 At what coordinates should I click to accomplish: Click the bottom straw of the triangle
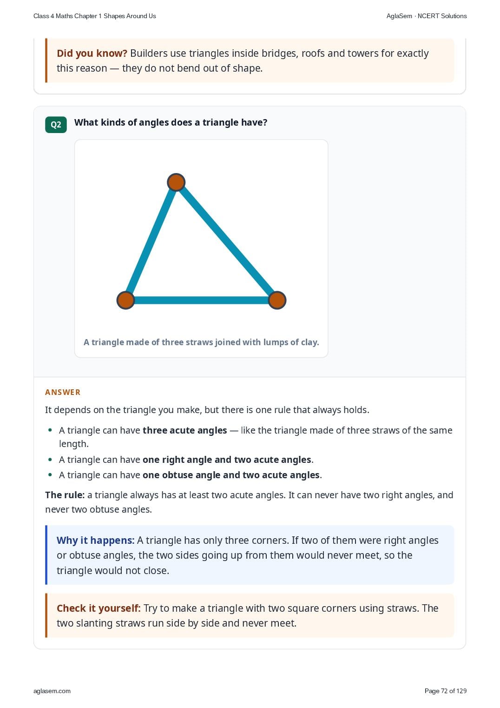(x=201, y=301)
